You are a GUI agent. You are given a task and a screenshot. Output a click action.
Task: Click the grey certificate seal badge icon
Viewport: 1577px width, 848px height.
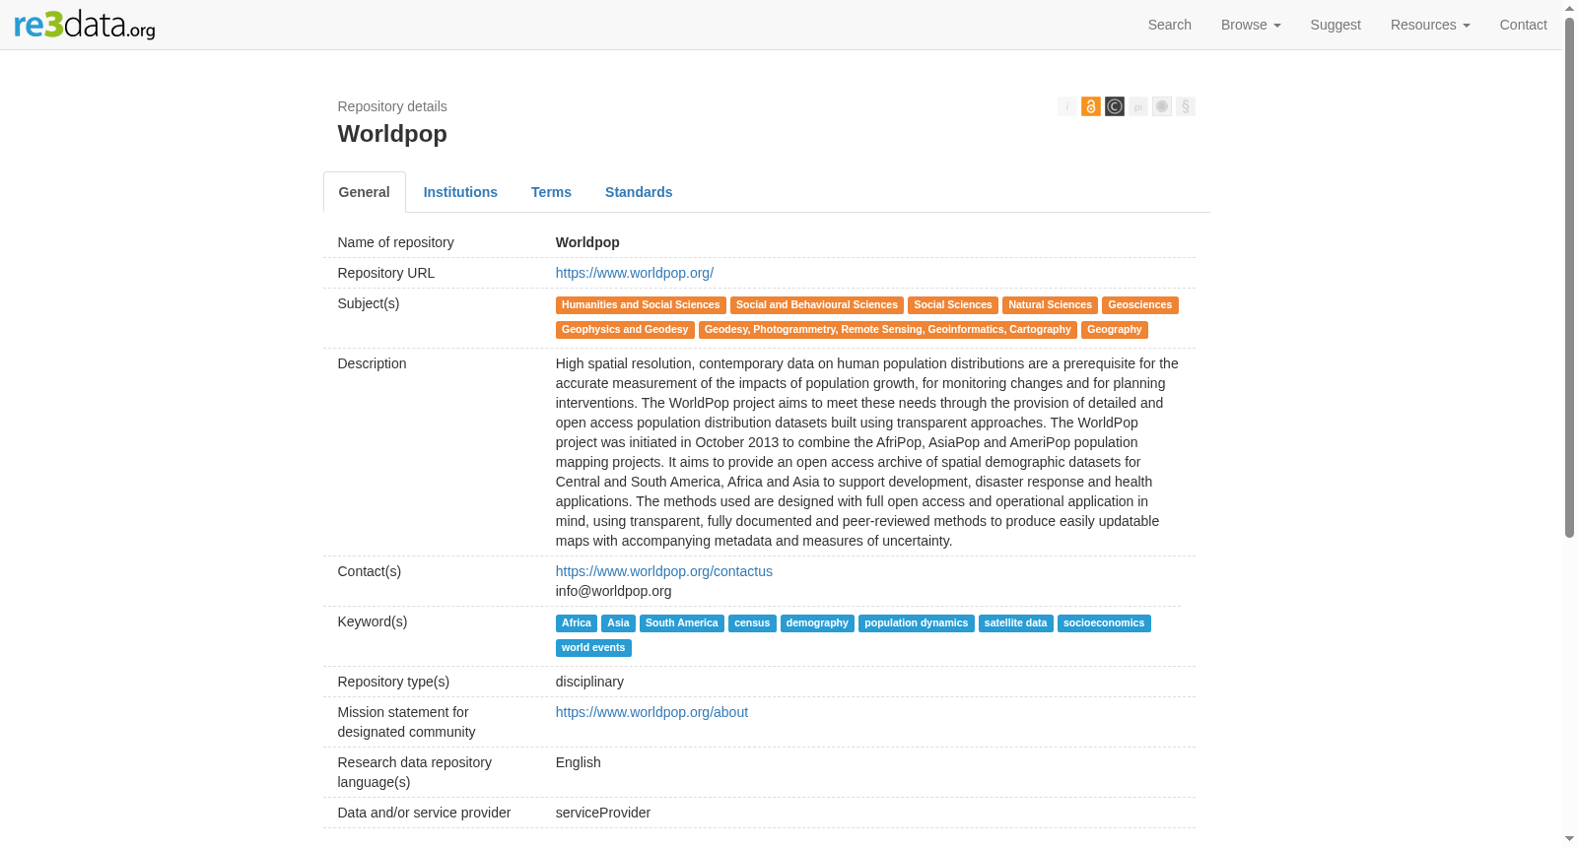(1162, 106)
